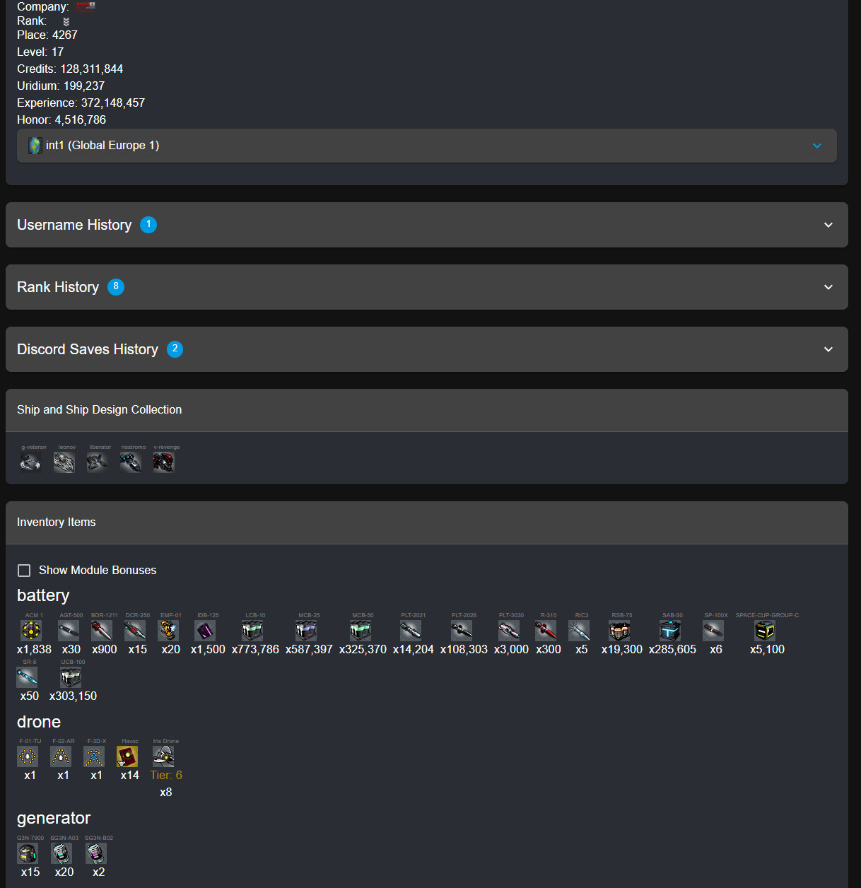Expand the Username History panel
861x888 pixels.
point(427,225)
